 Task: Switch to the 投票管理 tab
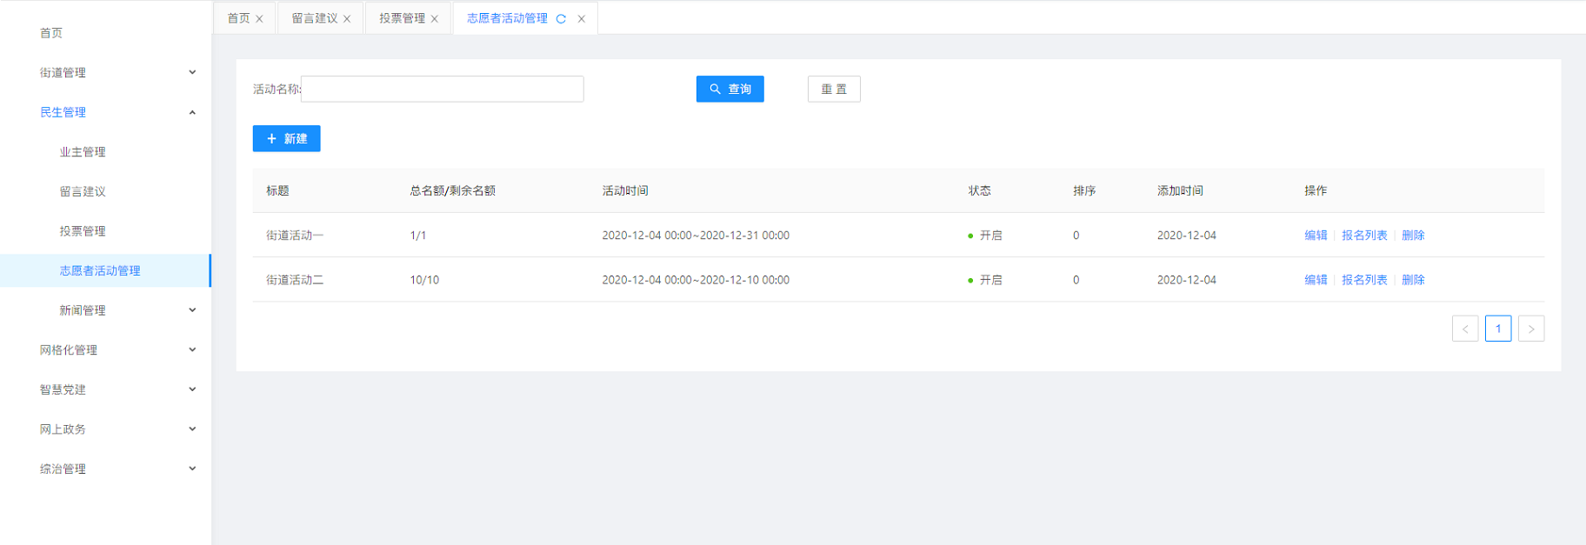click(402, 18)
